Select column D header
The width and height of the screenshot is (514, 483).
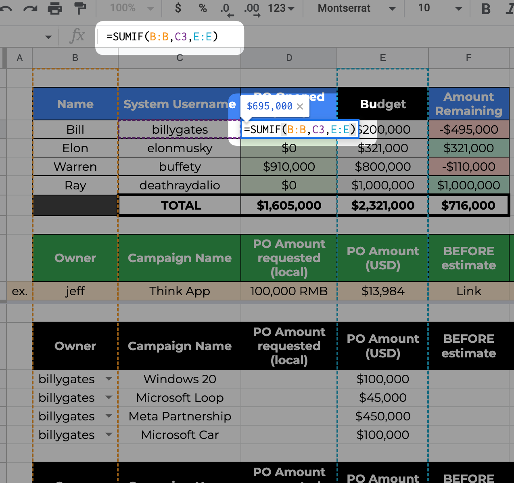[289, 58]
